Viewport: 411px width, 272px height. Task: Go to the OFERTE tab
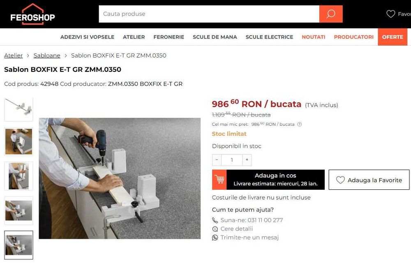coord(393,37)
